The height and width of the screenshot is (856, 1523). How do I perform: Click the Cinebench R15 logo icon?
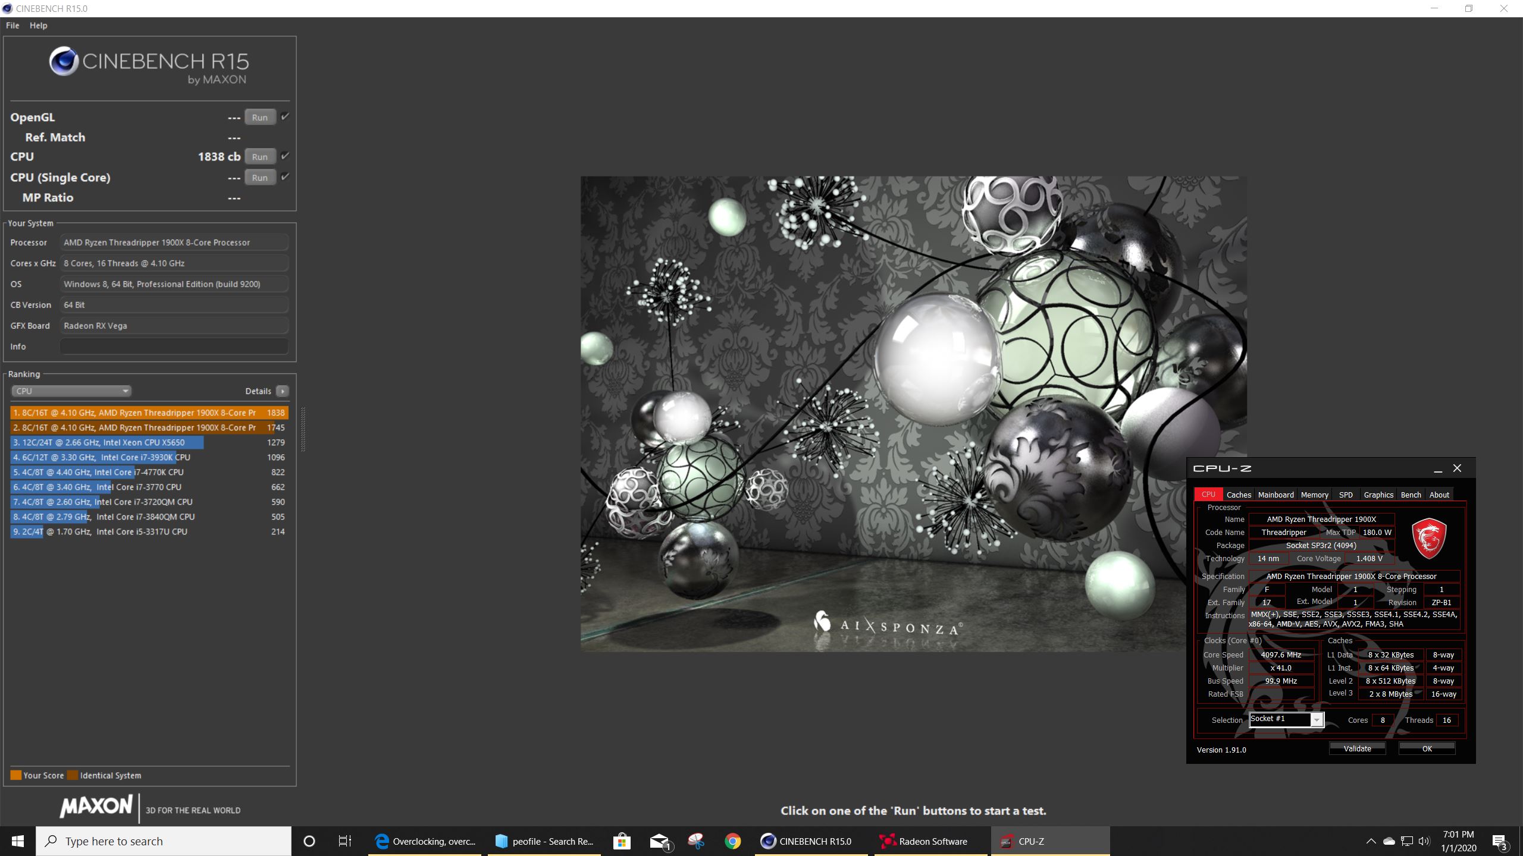click(x=64, y=61)
